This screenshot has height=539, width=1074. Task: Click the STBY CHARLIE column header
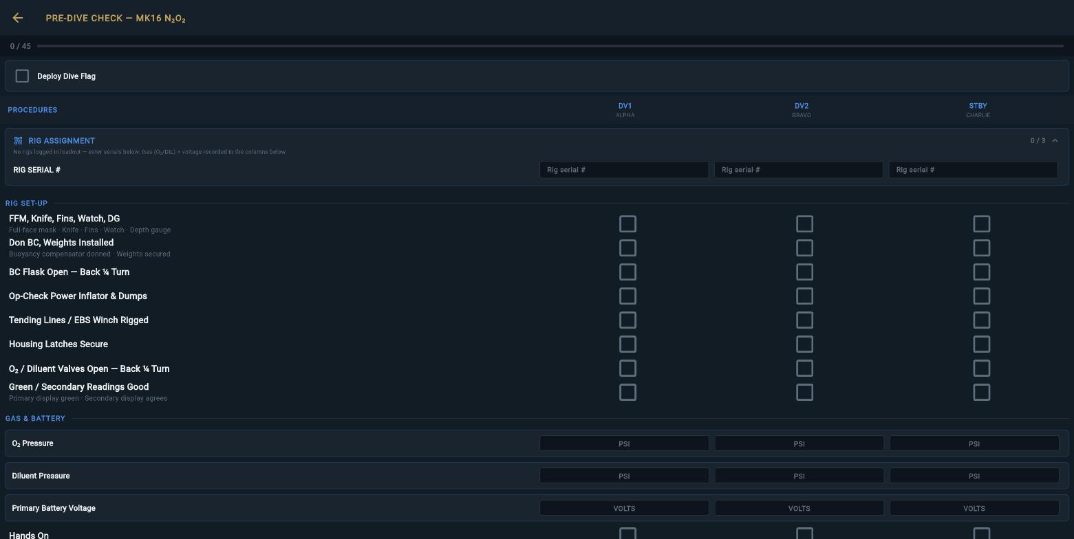(x=978, y=110)
